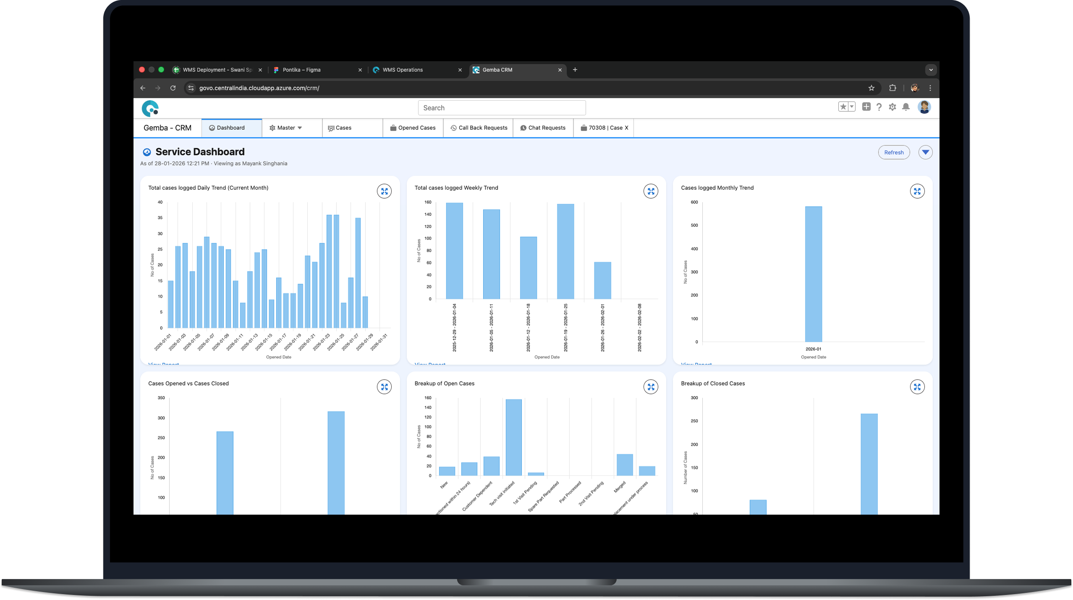Screen dimensions: 1073x600
Task: Open the Master tab dropdown arrow
Action: click(x=300, y=128)
